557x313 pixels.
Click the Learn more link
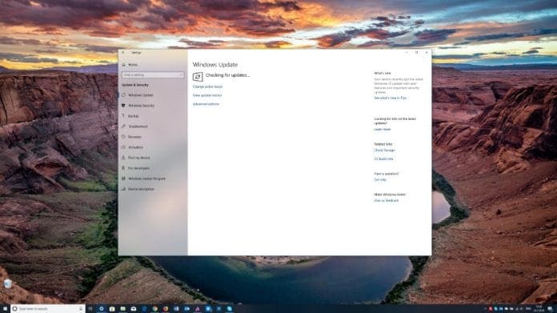383,130
